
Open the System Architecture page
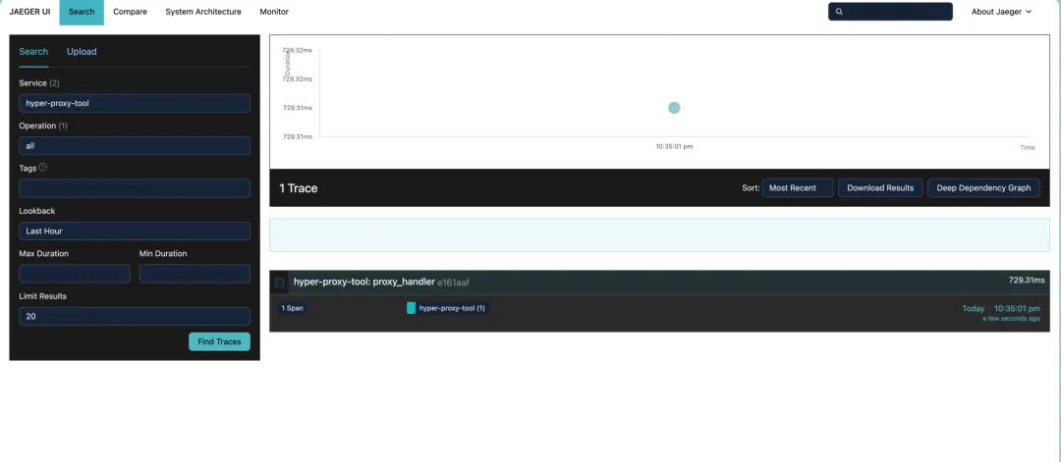[203, 12]
